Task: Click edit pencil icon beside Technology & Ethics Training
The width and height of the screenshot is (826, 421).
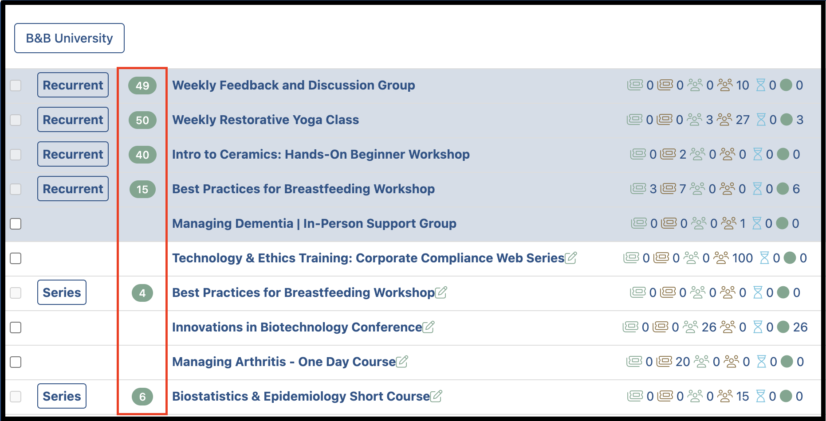Action: (571, 257)
